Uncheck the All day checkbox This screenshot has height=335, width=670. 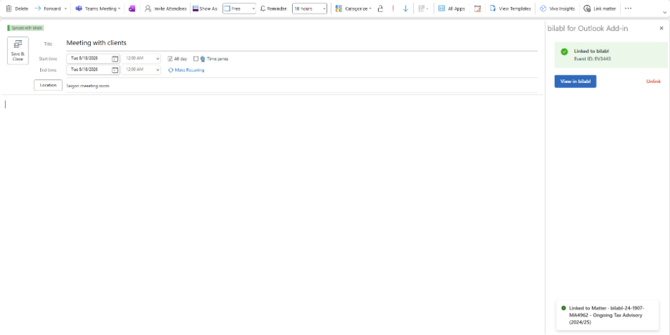[170, 59]
